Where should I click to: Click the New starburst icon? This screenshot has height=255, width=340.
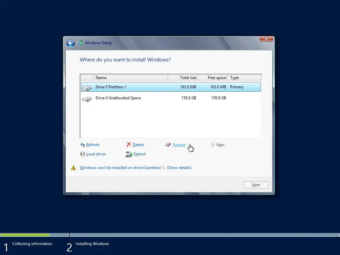(213, 145)
